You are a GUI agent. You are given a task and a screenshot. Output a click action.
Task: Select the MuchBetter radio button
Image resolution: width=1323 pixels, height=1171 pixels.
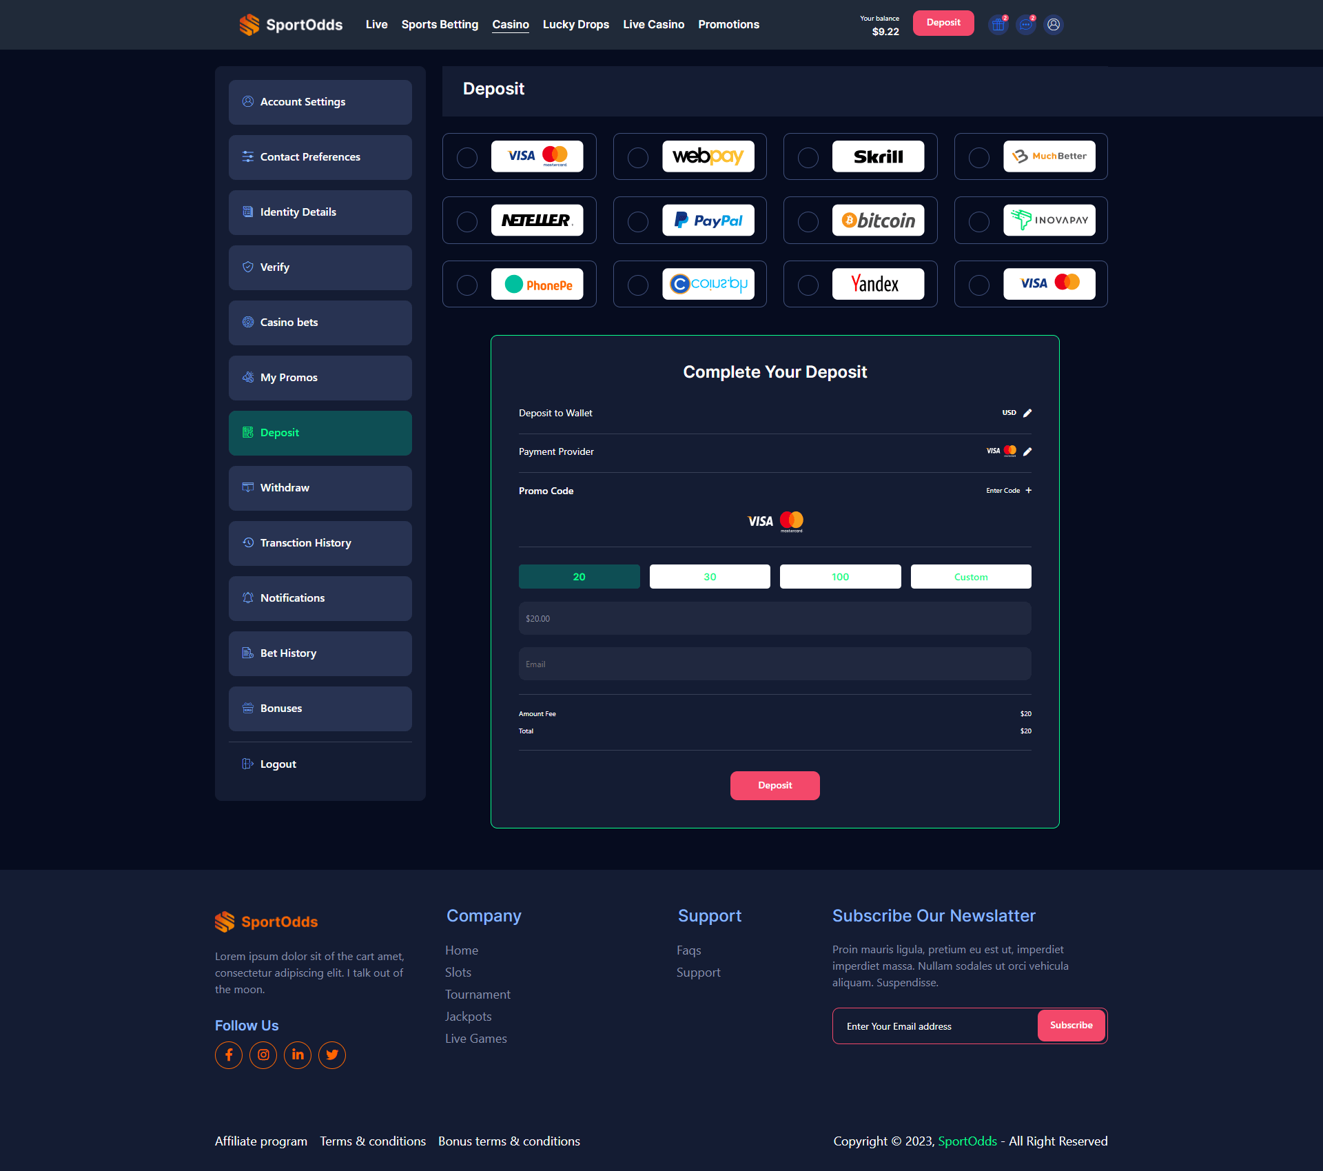click(979, 157)
